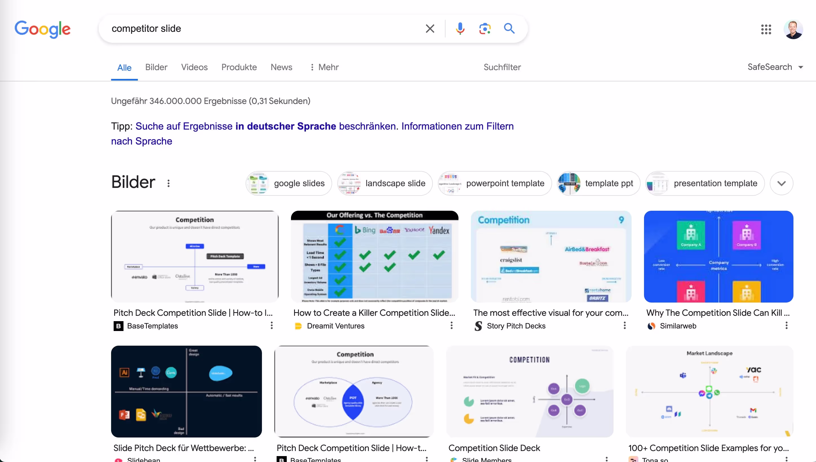This screenshot has height=462, width=816.
Task: Select the powerpoint template filter chip
Action: (495, 183)
